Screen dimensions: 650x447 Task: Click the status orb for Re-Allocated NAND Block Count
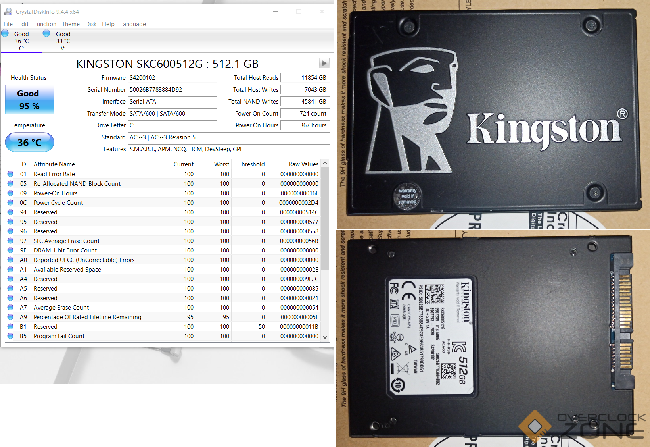tap(10, 183)
